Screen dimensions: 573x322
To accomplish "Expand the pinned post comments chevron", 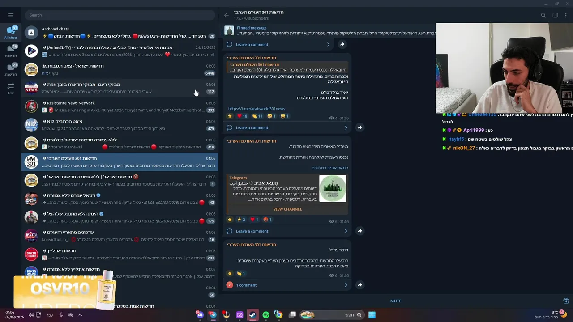I will pyautogui.click(x=328, y=44).
